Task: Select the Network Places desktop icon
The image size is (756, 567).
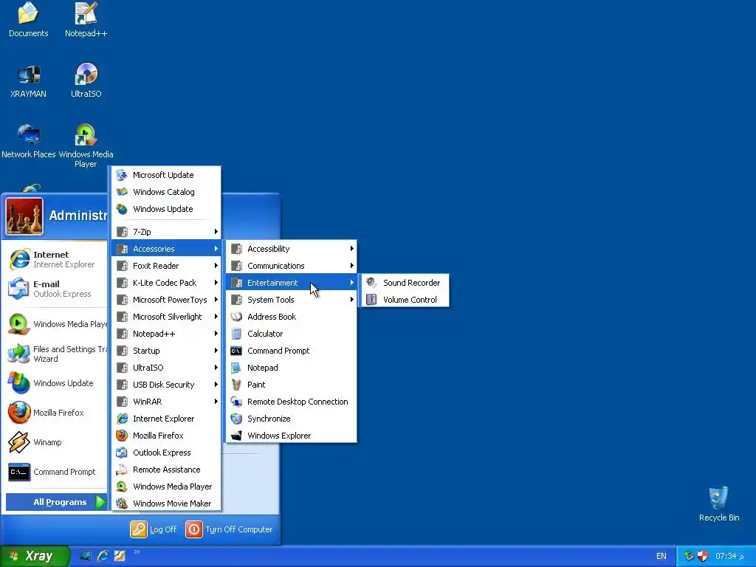Action: [29, 141]
